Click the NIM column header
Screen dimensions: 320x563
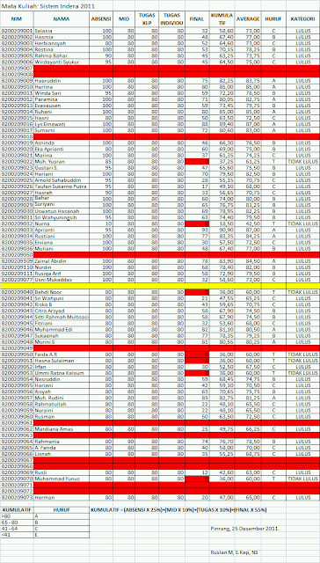pos(17,19)
